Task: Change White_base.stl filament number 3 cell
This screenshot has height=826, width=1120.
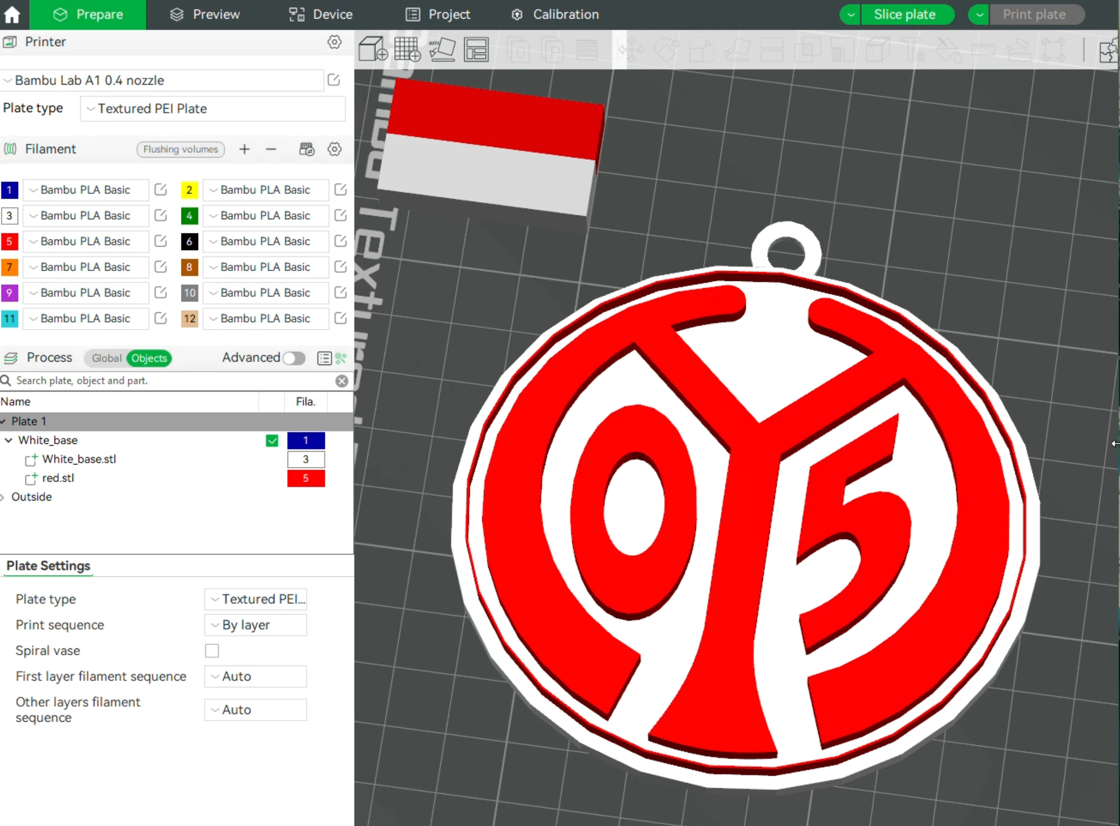Action: [x=306, y=459]
